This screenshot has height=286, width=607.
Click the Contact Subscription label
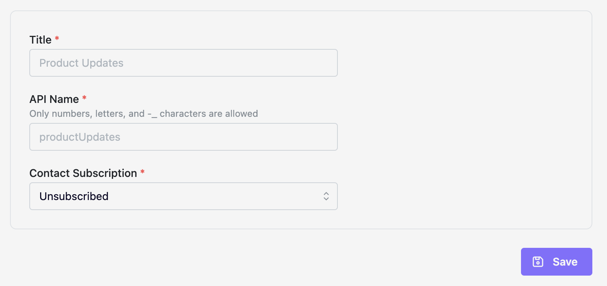[x=84, y=173]
